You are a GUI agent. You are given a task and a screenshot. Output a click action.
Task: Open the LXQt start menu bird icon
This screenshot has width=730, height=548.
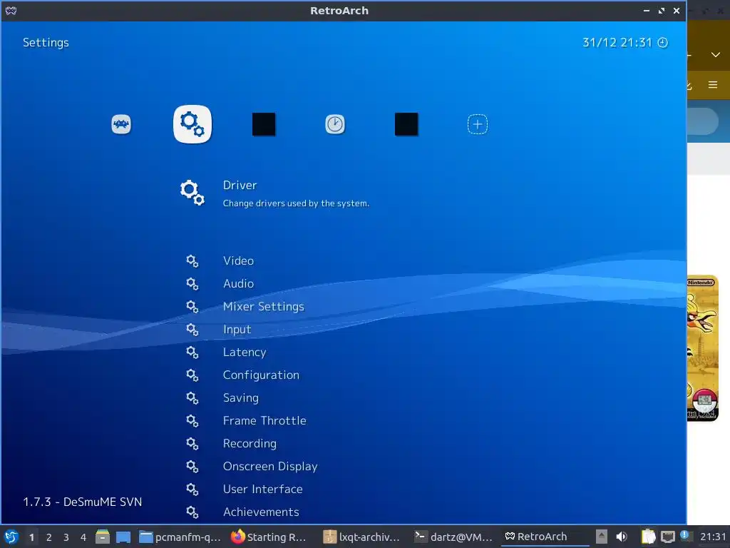11,537
